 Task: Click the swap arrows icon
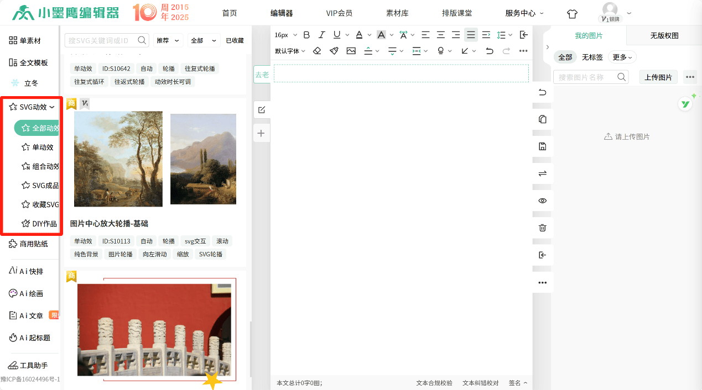[x=542, y=173]
